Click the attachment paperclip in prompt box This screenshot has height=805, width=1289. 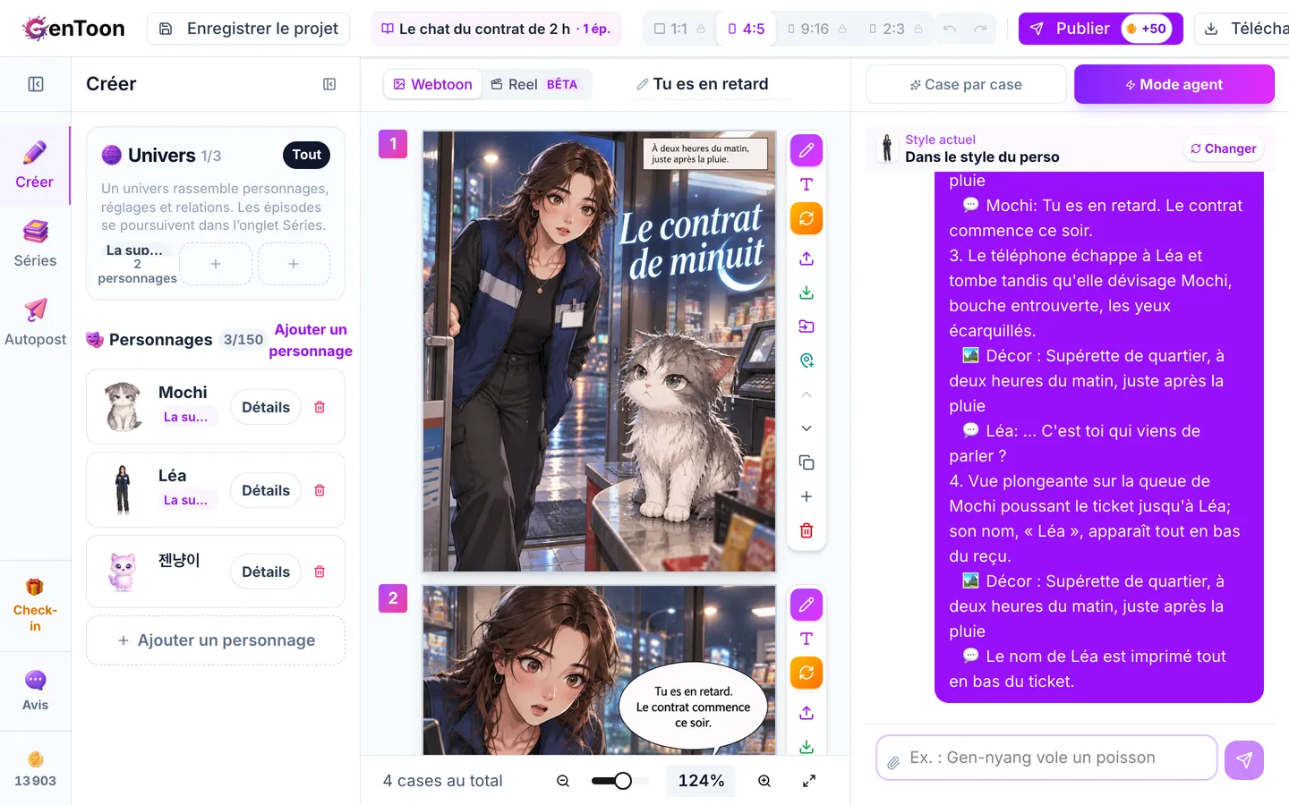(893, 763)
